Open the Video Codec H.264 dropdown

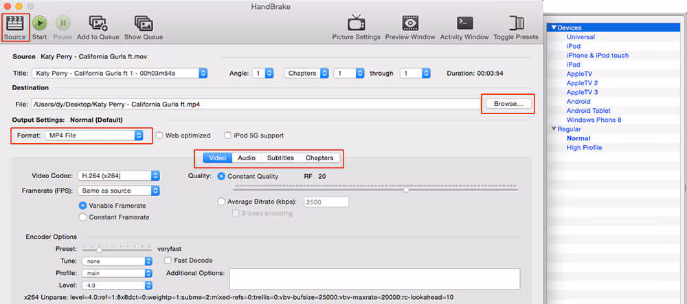point(119,176)
